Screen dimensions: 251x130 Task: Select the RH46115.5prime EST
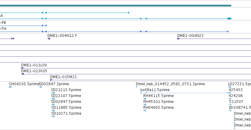point(158,96)
